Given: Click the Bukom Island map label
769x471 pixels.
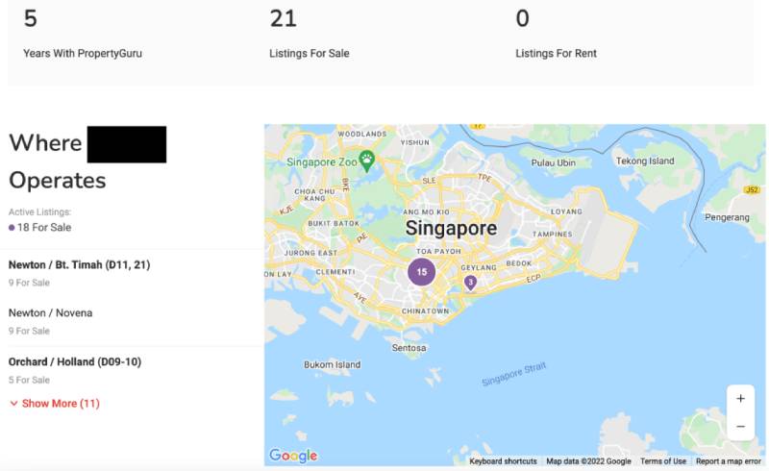Looking at the screenshot, I should click(332, 364).
